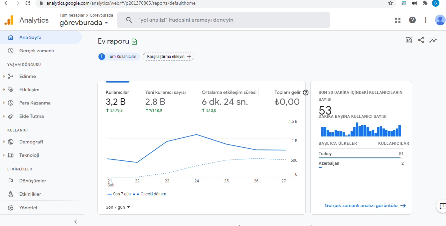The image size is (446, 226).
Task: Click the share report icon
Action: 421,40
